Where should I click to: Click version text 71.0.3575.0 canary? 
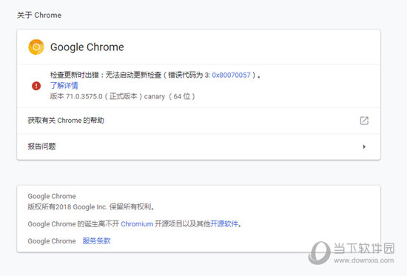click(122, 96)
